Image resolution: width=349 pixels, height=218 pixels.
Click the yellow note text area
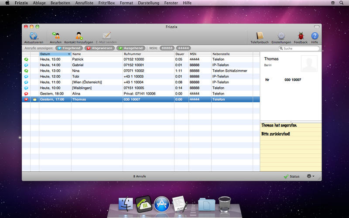click(290, 148)
